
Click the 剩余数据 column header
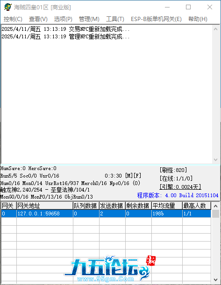tap(138, 206)
